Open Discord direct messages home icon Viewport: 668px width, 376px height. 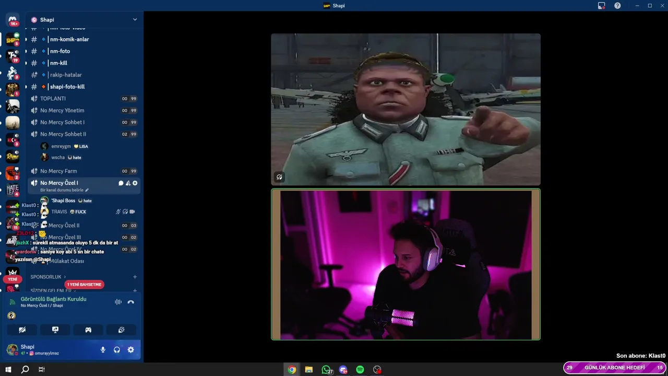click(13, 20)
